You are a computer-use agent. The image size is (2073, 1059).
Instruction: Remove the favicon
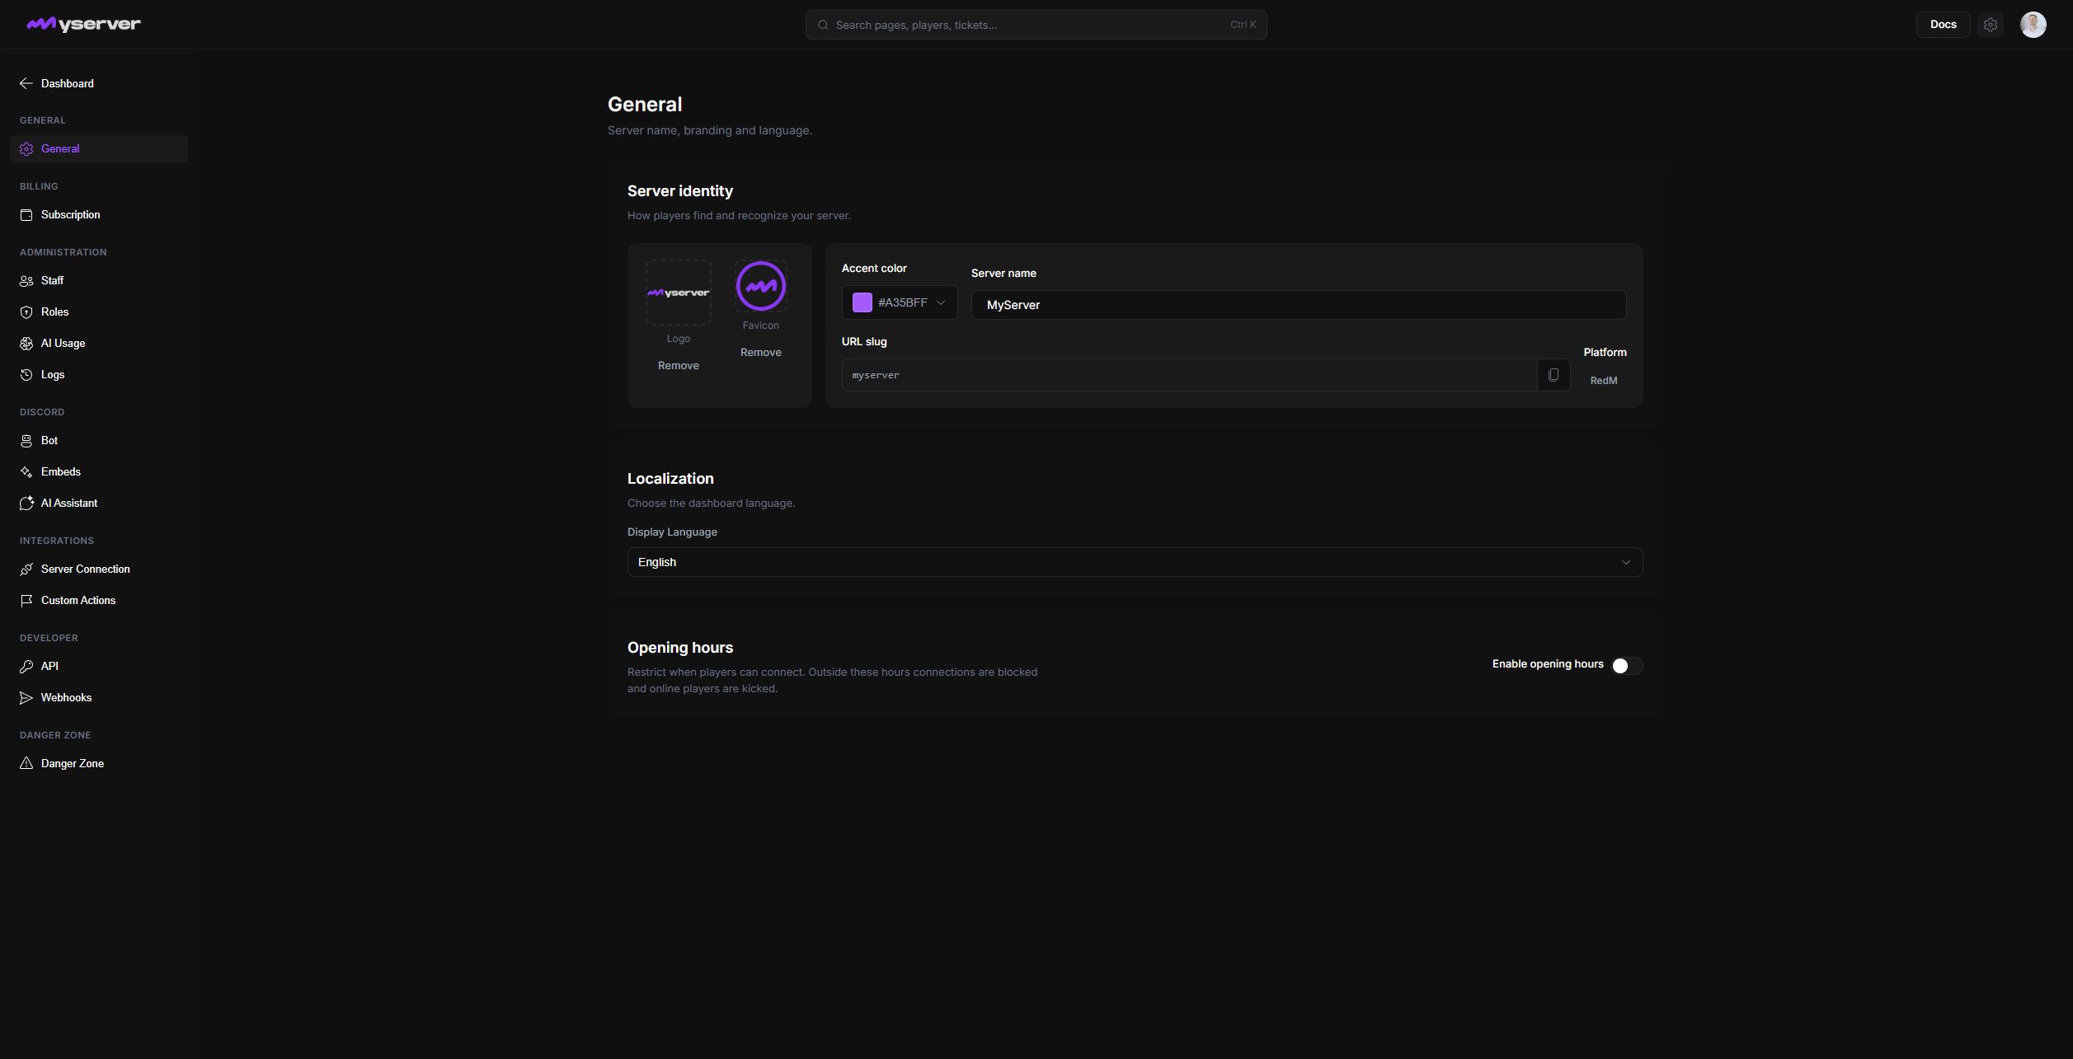760,353
